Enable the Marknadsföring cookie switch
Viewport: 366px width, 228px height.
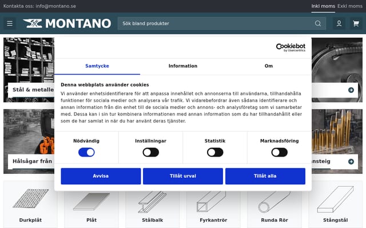point(280,152)
